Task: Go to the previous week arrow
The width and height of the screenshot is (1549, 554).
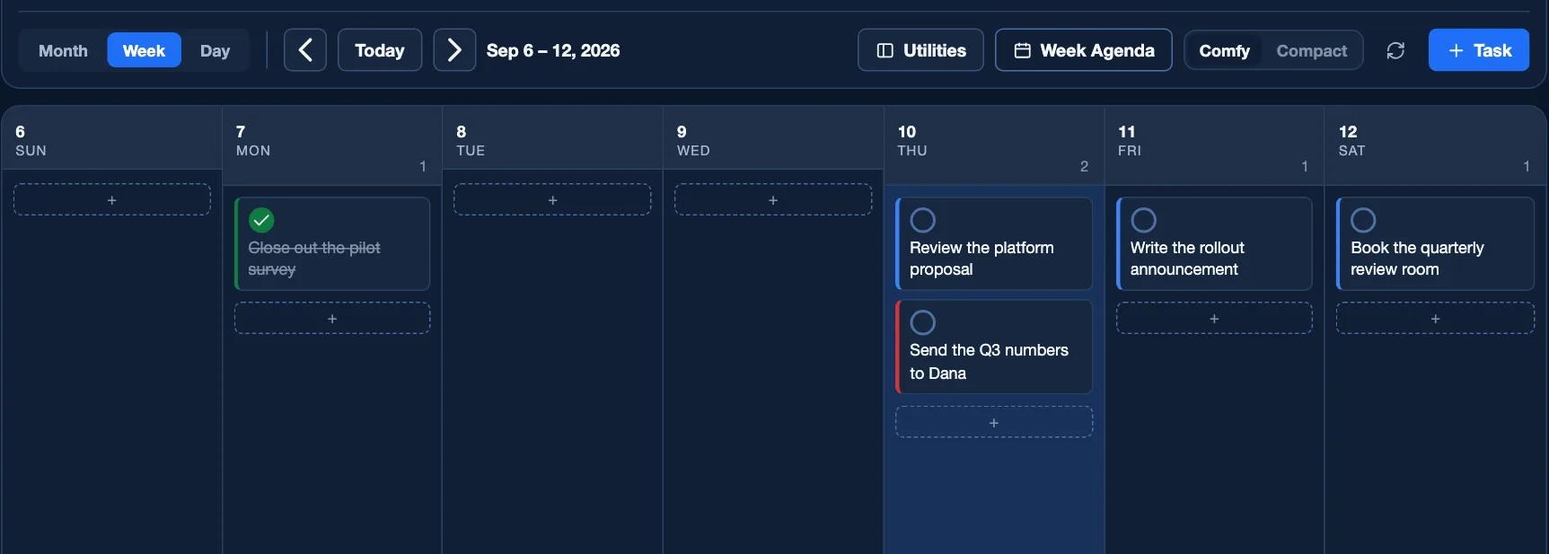Action: tap(305, 50)
